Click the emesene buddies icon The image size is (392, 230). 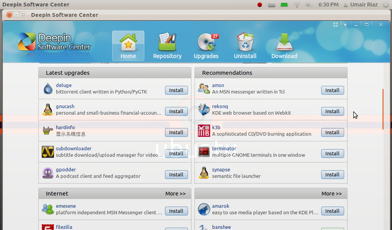coord(48,209)
